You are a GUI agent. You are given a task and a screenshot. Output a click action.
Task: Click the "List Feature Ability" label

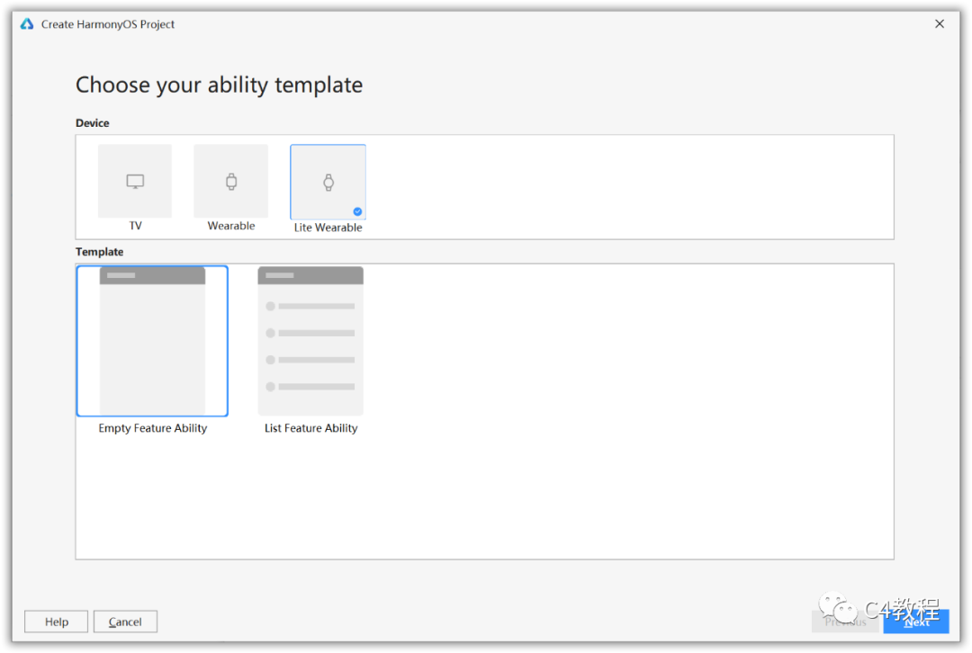coord(311,428)
